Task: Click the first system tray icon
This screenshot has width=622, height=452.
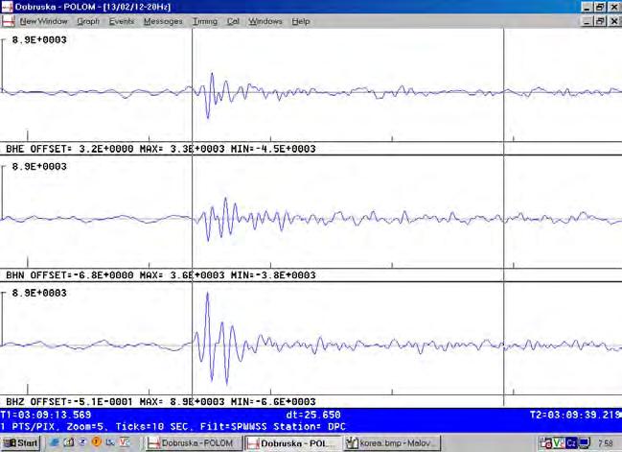Action: pyautogui.click(x=546, y=442)
